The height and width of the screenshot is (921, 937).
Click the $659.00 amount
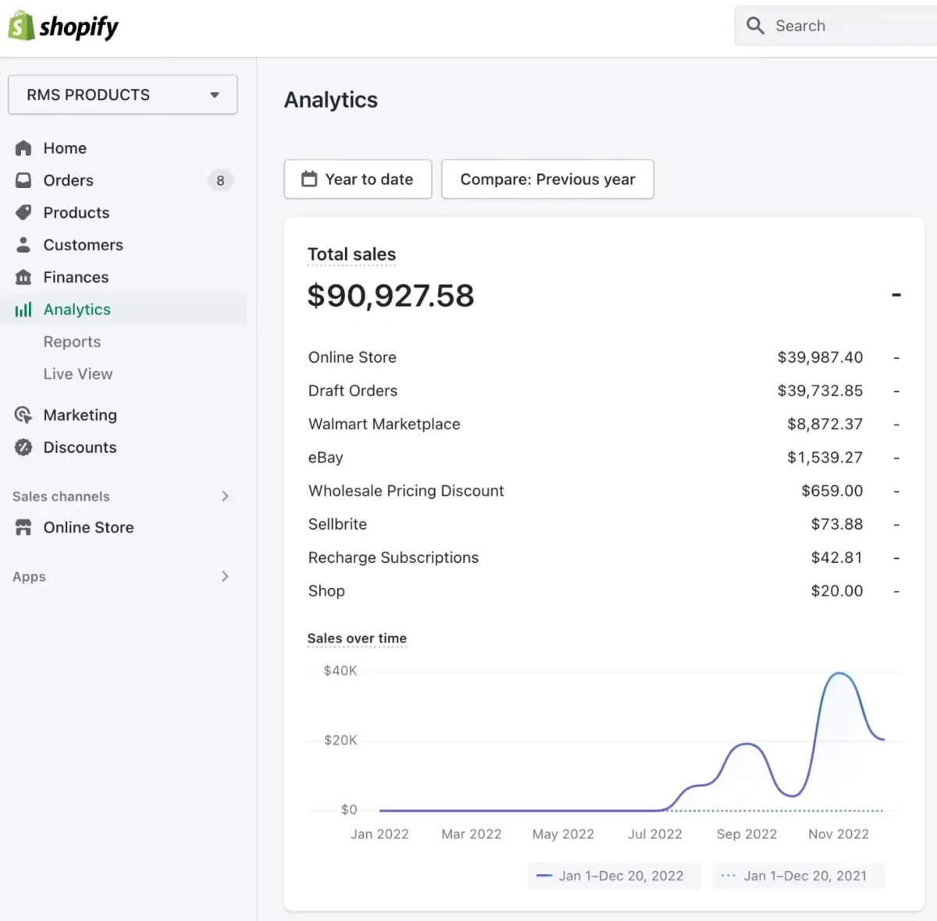tap(832, 491)
